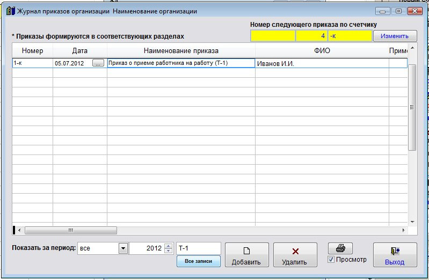Click the T-1 filter input field
Viewport: 429px width, 280px height.
tap(198, 248)
